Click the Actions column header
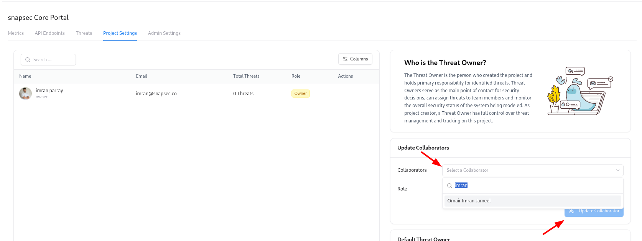642x241 pixels. pyautogui.click(x=346, y=76)
